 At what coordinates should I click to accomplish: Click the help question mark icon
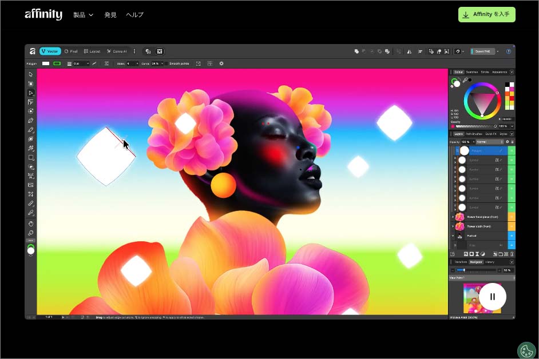(x=509, y=51)
